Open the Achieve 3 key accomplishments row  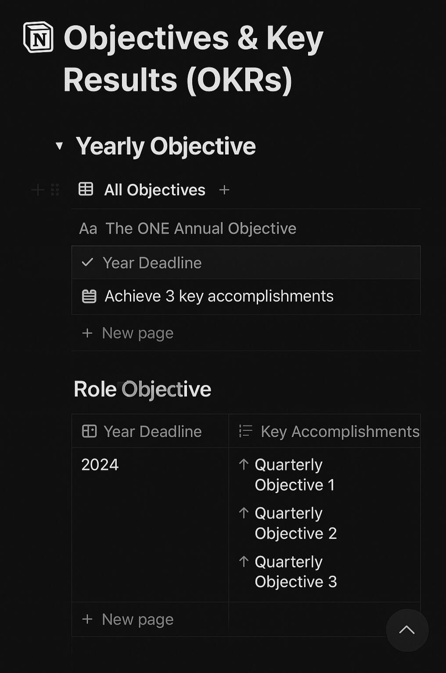point(219,297)
